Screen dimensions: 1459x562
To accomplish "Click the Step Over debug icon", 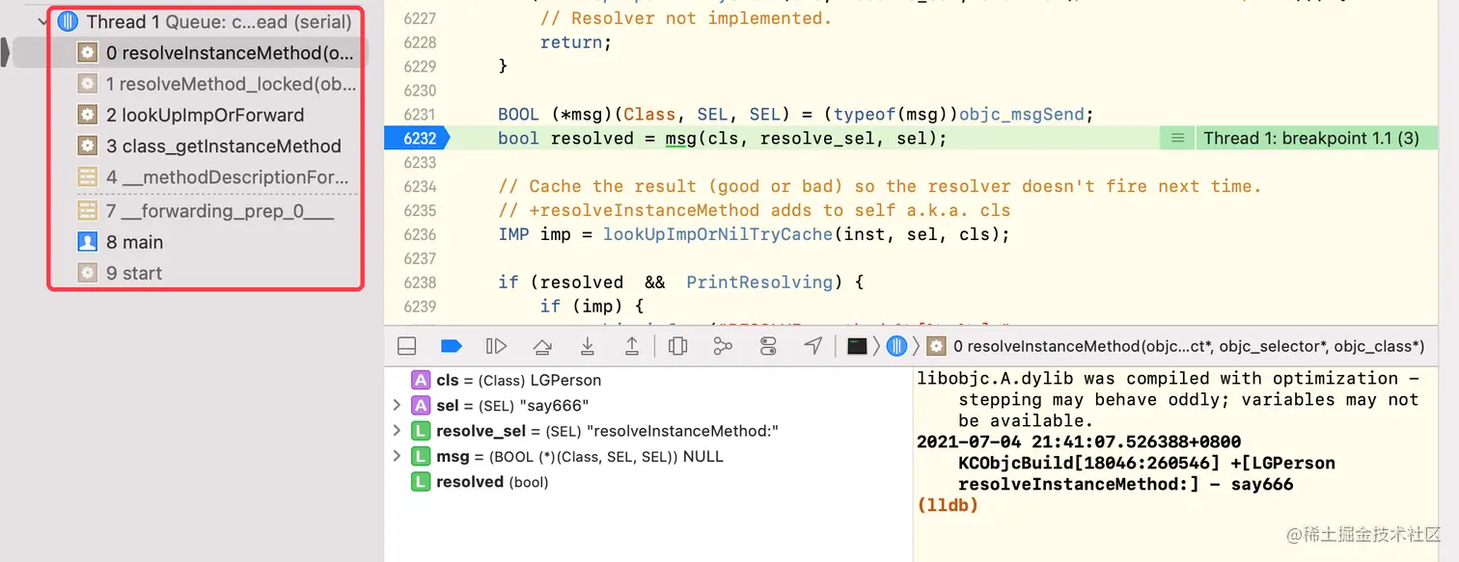I will 542,346.
